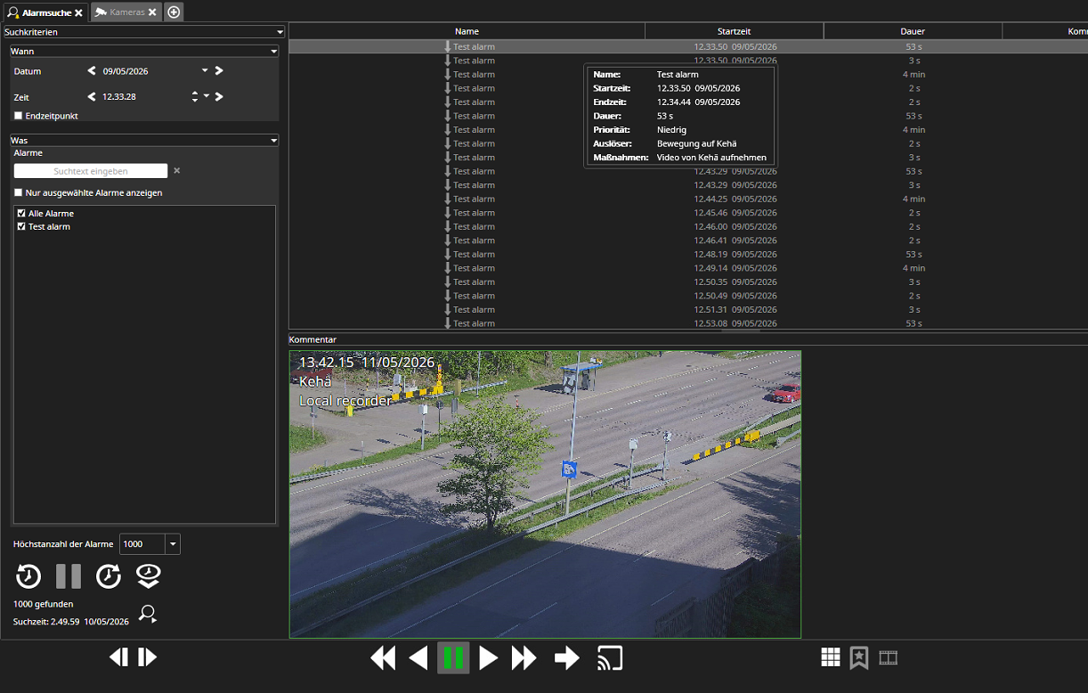Add a bookmark with star icon
This screenshot has width=1088, height=693.
pyautogui.click(x=858, y=657)
